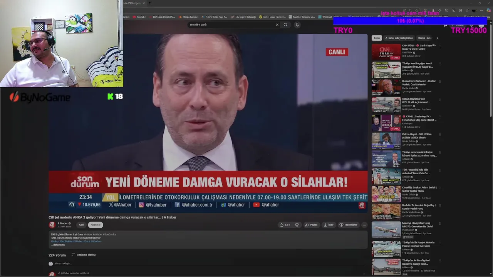Click the magnifier search button
The width and height of the screenshot is (493, 277).
tap(285, 25)
